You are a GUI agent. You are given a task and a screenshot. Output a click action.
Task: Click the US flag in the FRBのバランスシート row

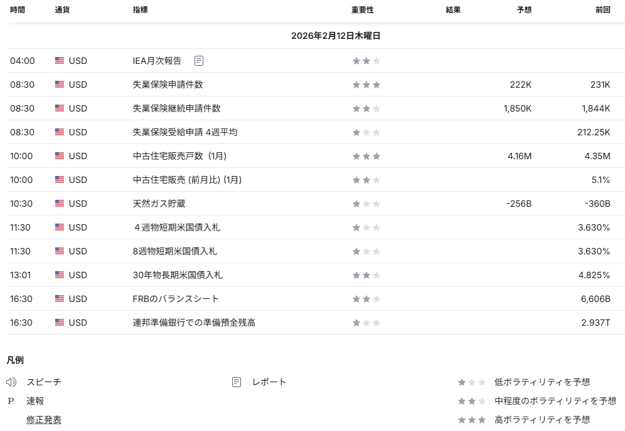pos(60,299)
